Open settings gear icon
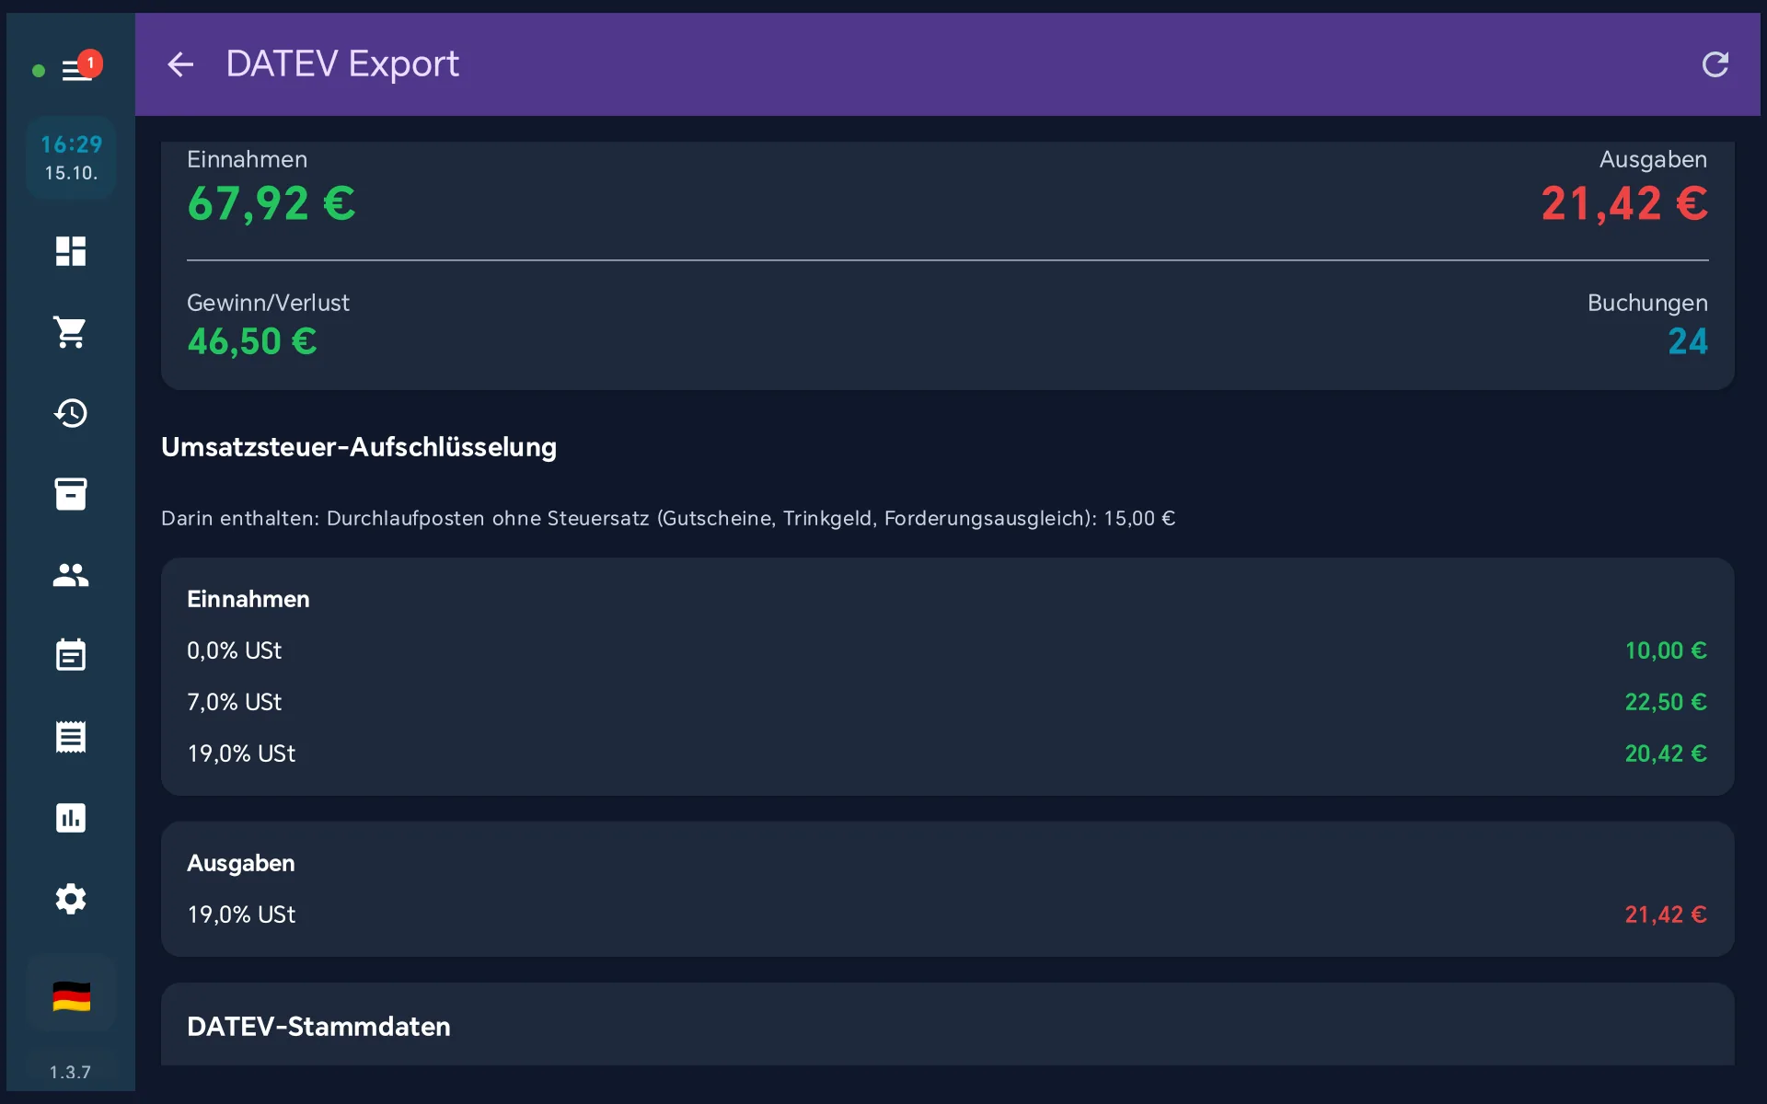Image resolution: width=1767 pixels, height=1104 pixels. (x=71, y=899)
